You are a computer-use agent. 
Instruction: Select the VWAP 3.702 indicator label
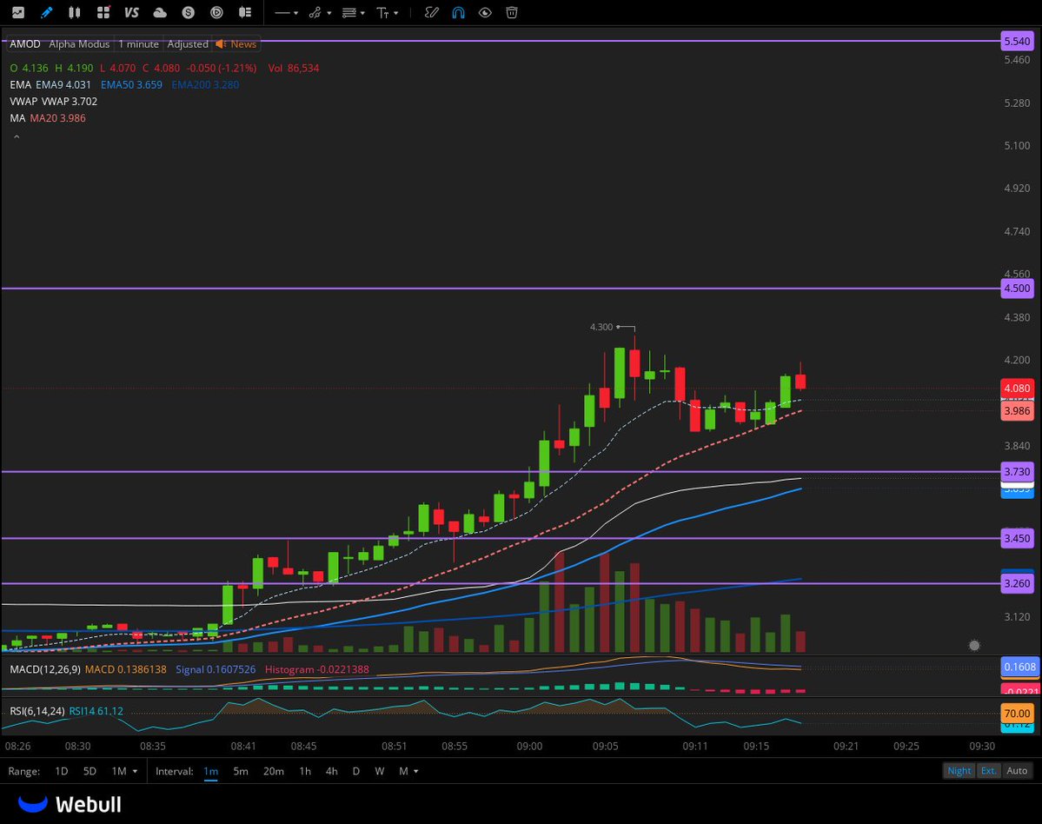(x=70, y=101)
